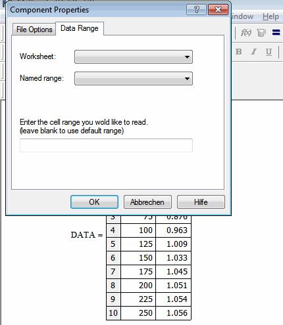Open the Named range dropdown
Image resolution: width=283 pixels, height=325 pixels.
[x=134, y=78]
